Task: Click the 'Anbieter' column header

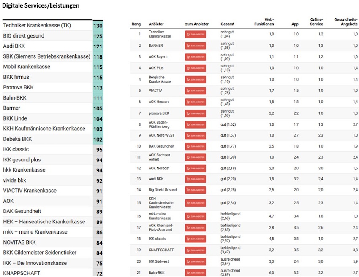Action: click(x=156, y=24)
